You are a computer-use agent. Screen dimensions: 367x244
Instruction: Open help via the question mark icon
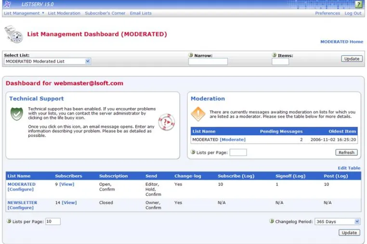[x=358, y=4]
